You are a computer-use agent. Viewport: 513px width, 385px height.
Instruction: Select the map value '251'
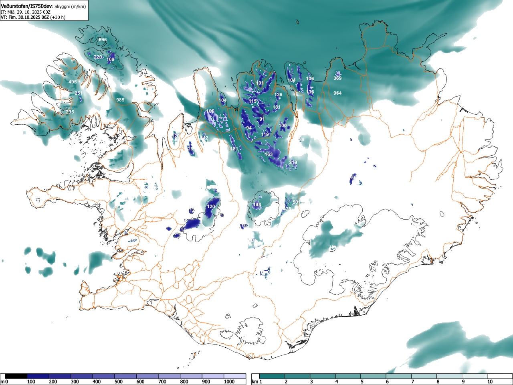tap(79, 93)
